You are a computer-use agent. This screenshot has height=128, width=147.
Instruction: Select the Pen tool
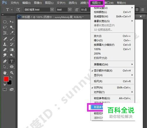click(5, 61)
